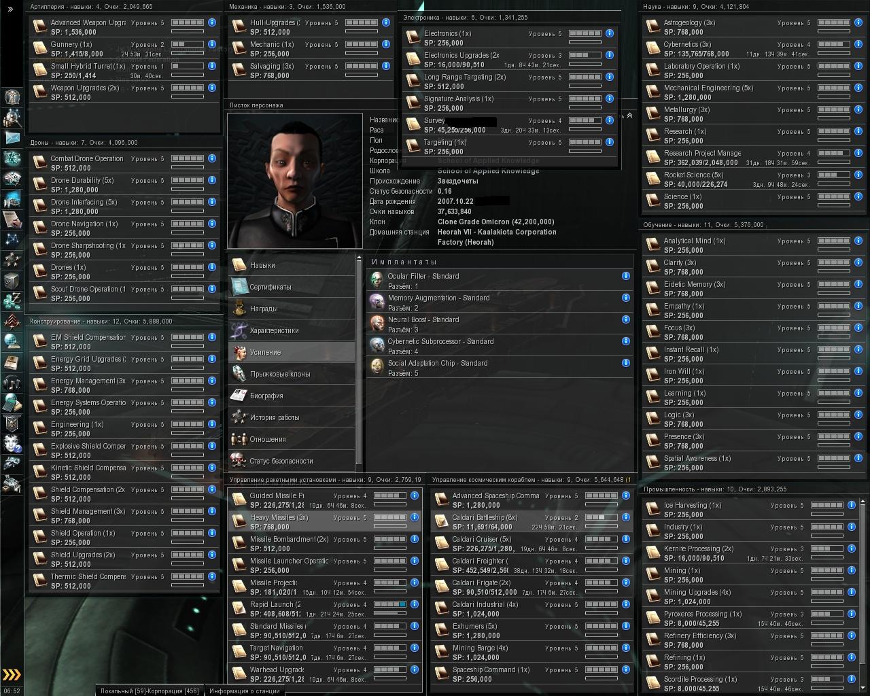Show info for Heavy Missiles skill

coord(414,517)
